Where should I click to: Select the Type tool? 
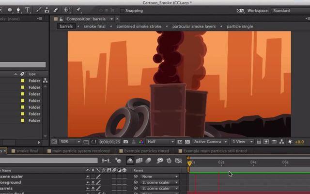pos(27,10)
